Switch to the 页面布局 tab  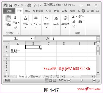(38, 11)
